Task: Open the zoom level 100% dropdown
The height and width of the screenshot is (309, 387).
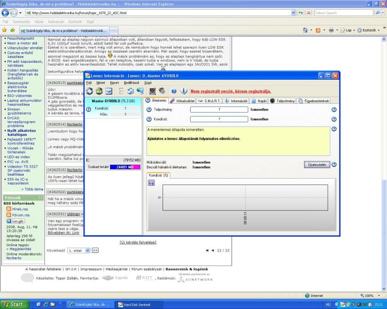Action: point(379,295)
